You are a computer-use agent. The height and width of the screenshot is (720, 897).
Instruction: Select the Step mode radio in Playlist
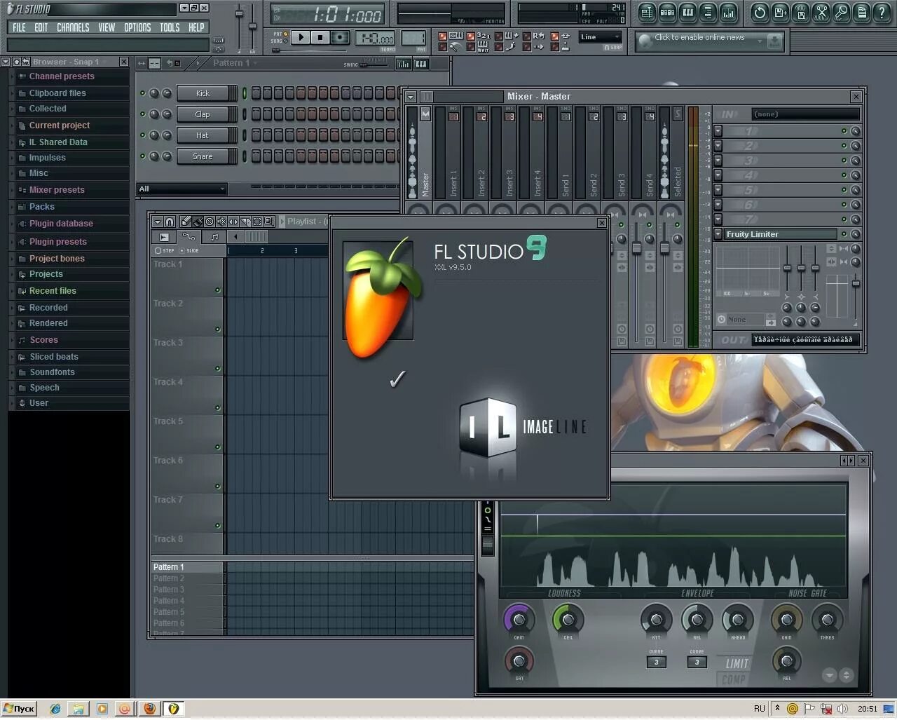164,250
